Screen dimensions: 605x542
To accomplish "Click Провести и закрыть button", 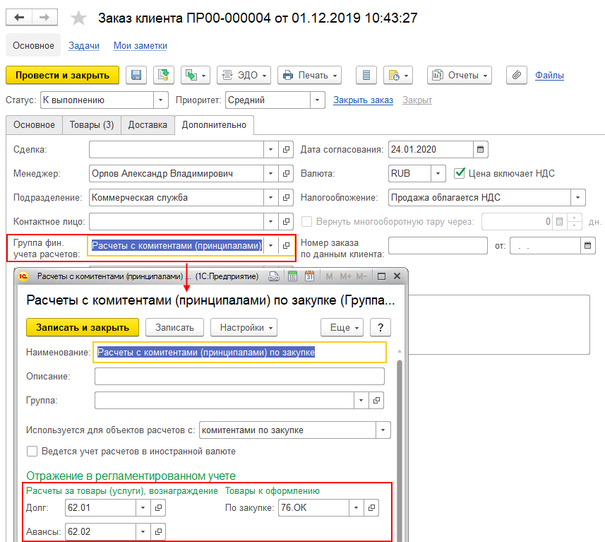I will [x=63, y=75].
